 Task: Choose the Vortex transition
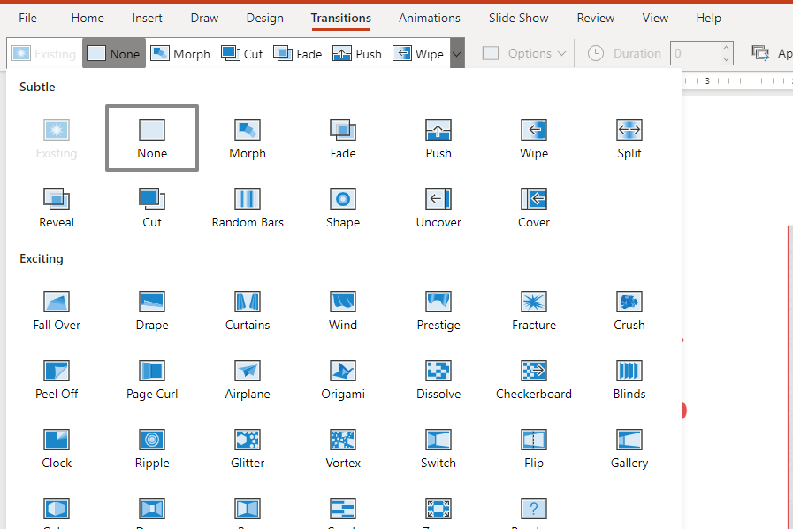tap(342, 447)
